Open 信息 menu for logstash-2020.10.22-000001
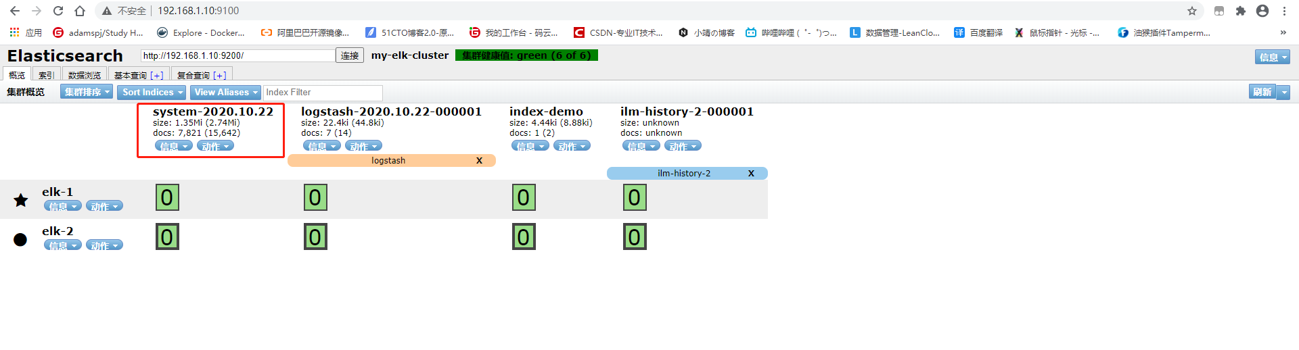Image resolution: width=1299 pixels, height=350 pixels. coord(321,146)
